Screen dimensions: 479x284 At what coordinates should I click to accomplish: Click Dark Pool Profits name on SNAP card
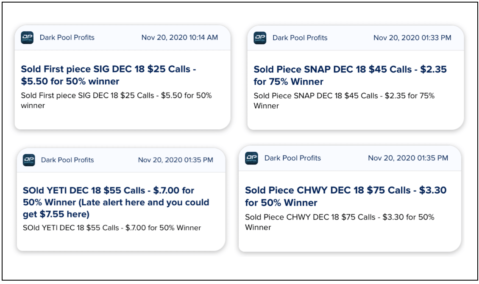coord(300,38)
